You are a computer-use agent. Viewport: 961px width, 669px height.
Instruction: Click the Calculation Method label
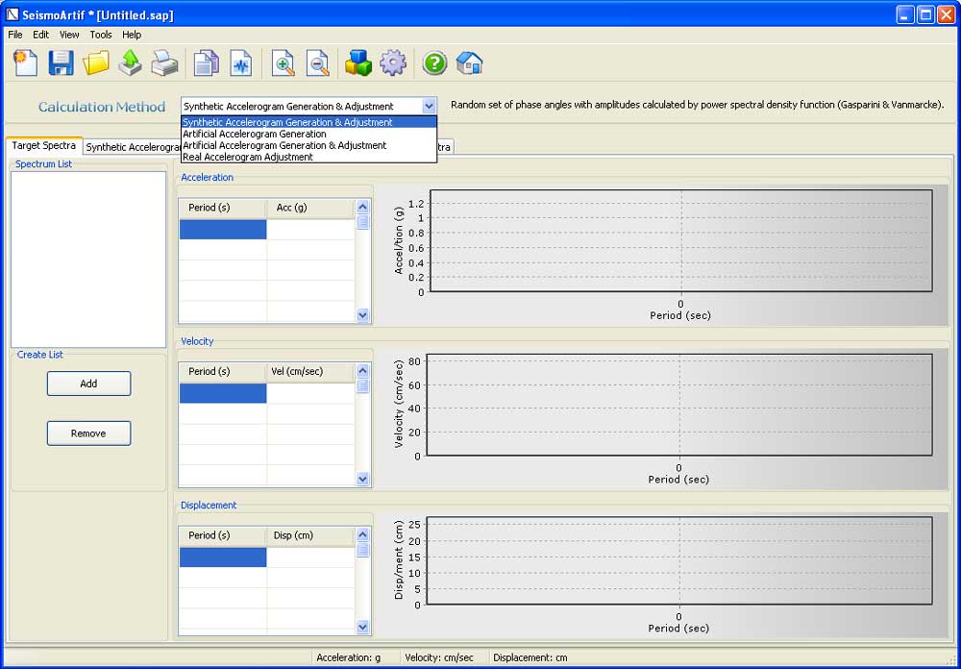pos(102,107)
